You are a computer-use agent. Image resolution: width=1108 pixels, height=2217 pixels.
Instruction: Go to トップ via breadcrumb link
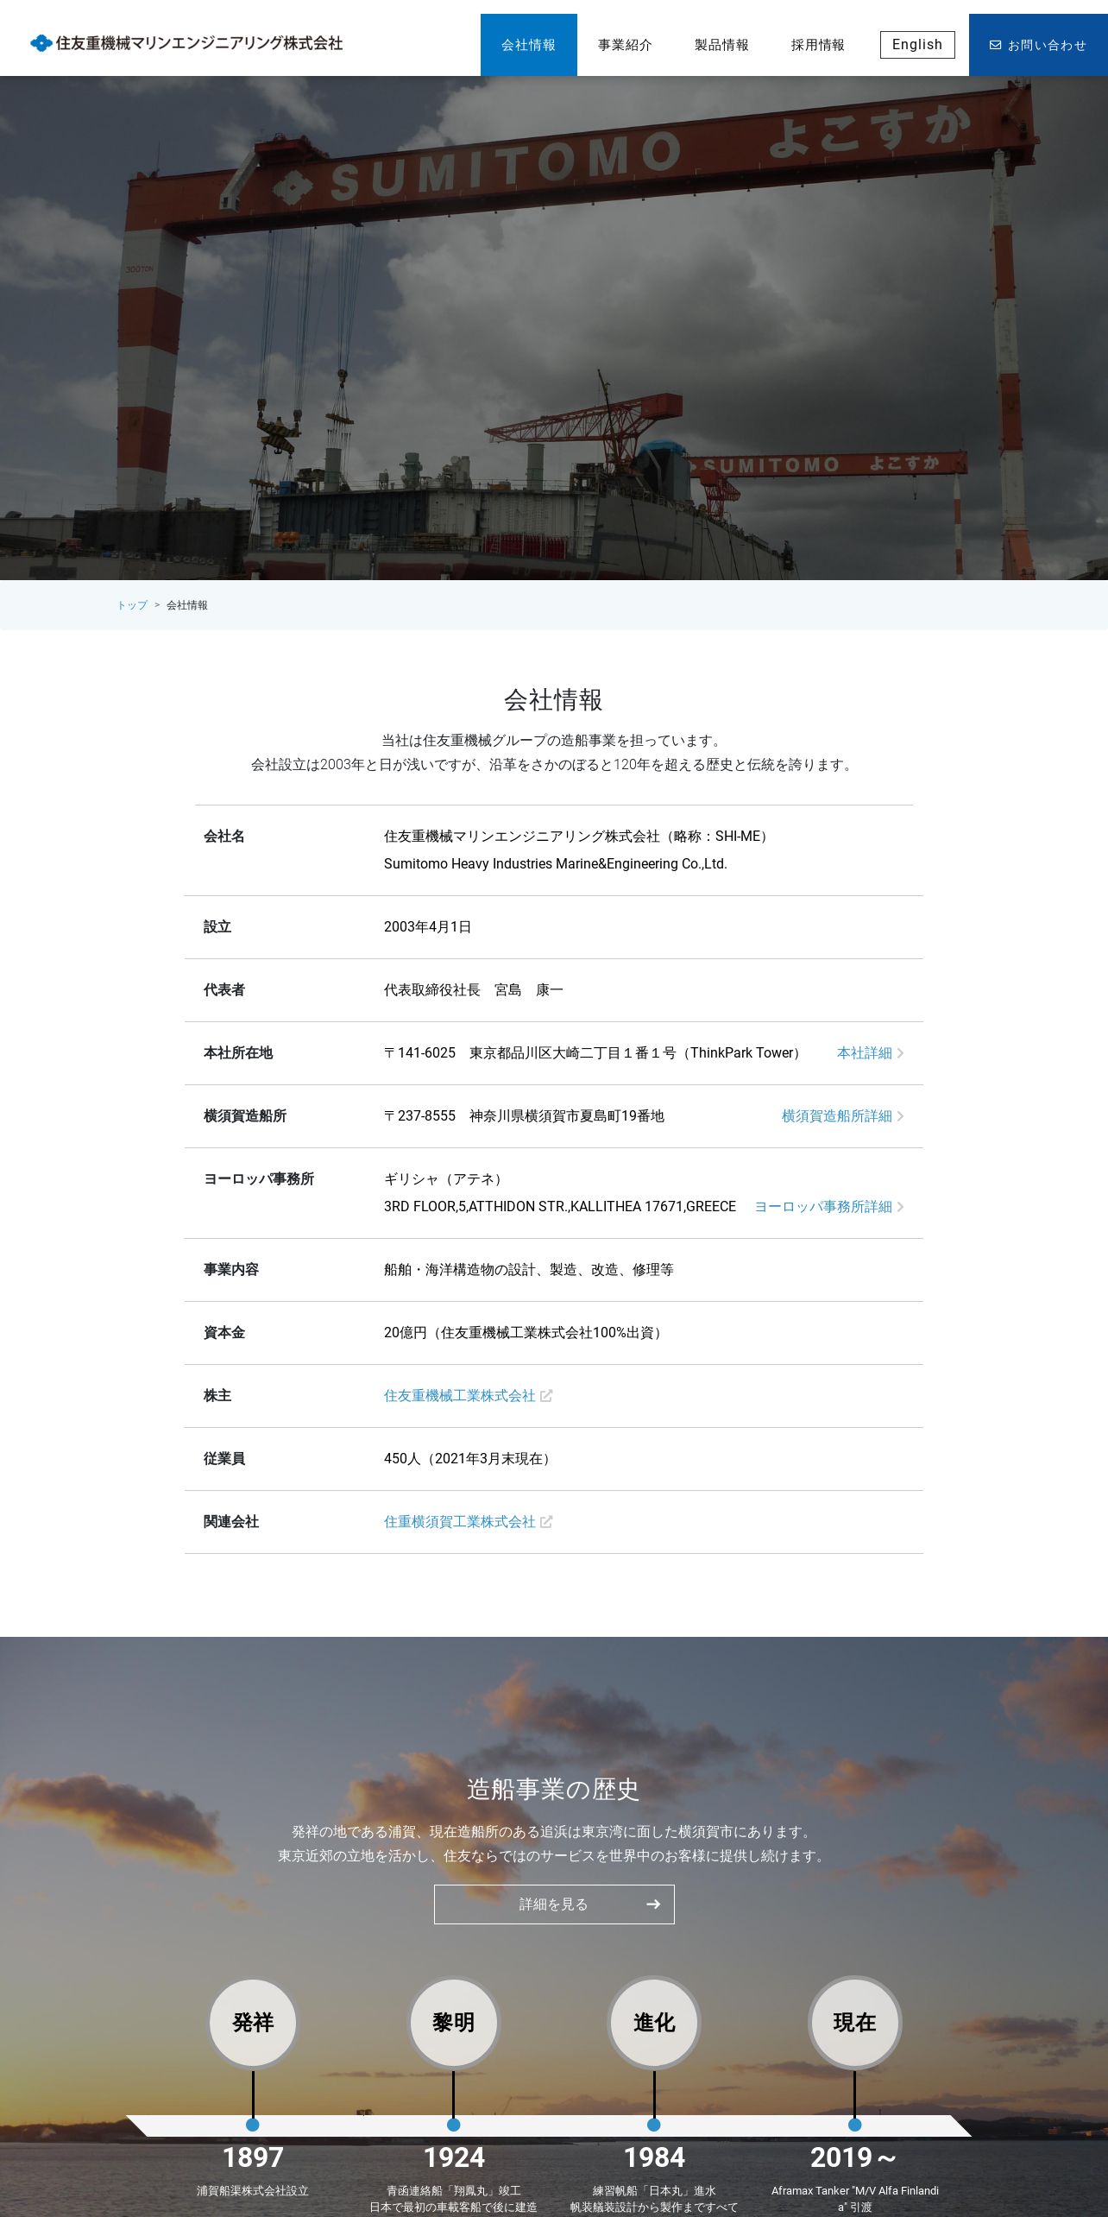pyautogui.click(x=132, y=605)
